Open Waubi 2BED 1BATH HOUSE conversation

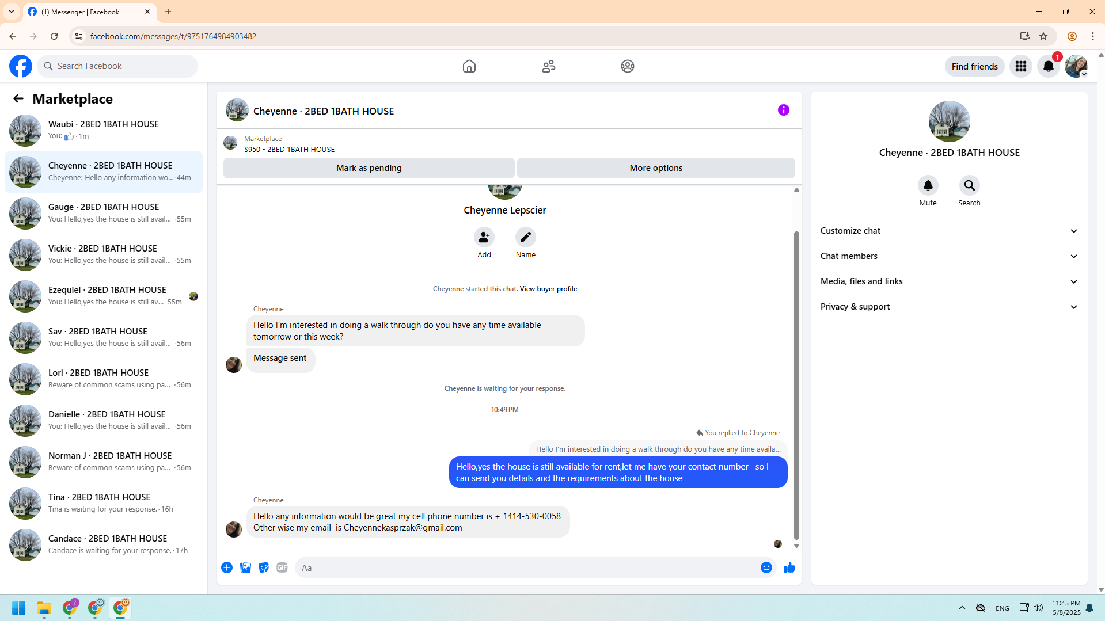(104, 131)
